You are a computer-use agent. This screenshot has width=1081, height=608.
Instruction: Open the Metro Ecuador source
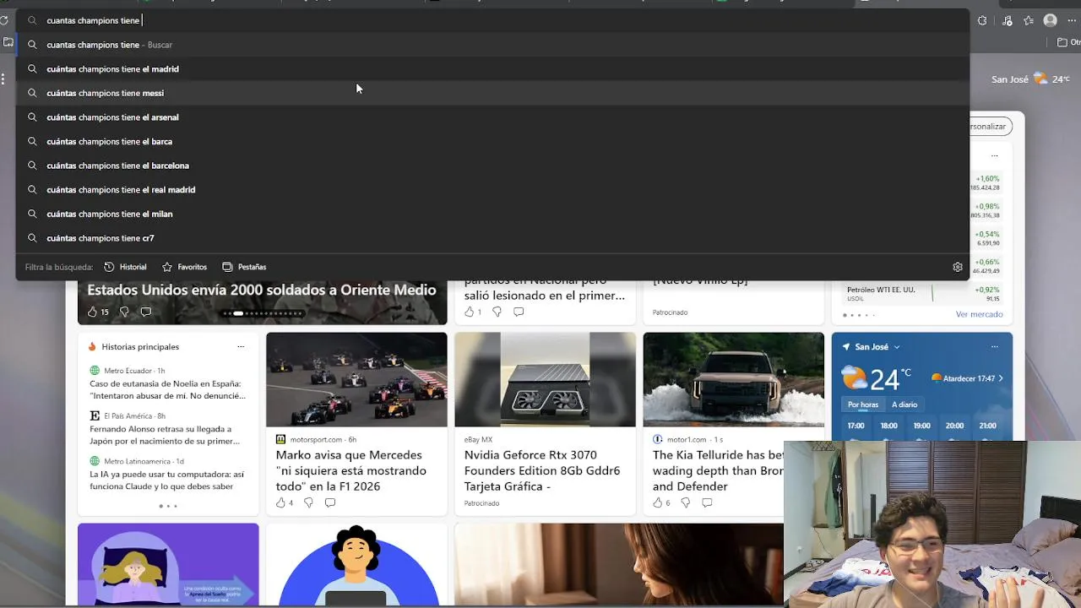pyautogui.click(x=127, y=371)
